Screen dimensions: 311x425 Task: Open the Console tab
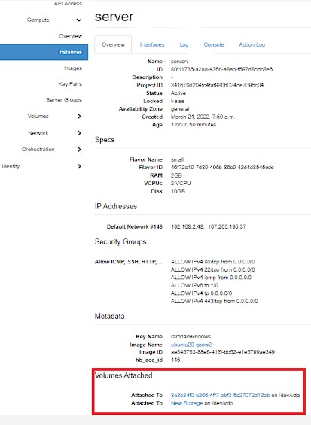(214, 44)
